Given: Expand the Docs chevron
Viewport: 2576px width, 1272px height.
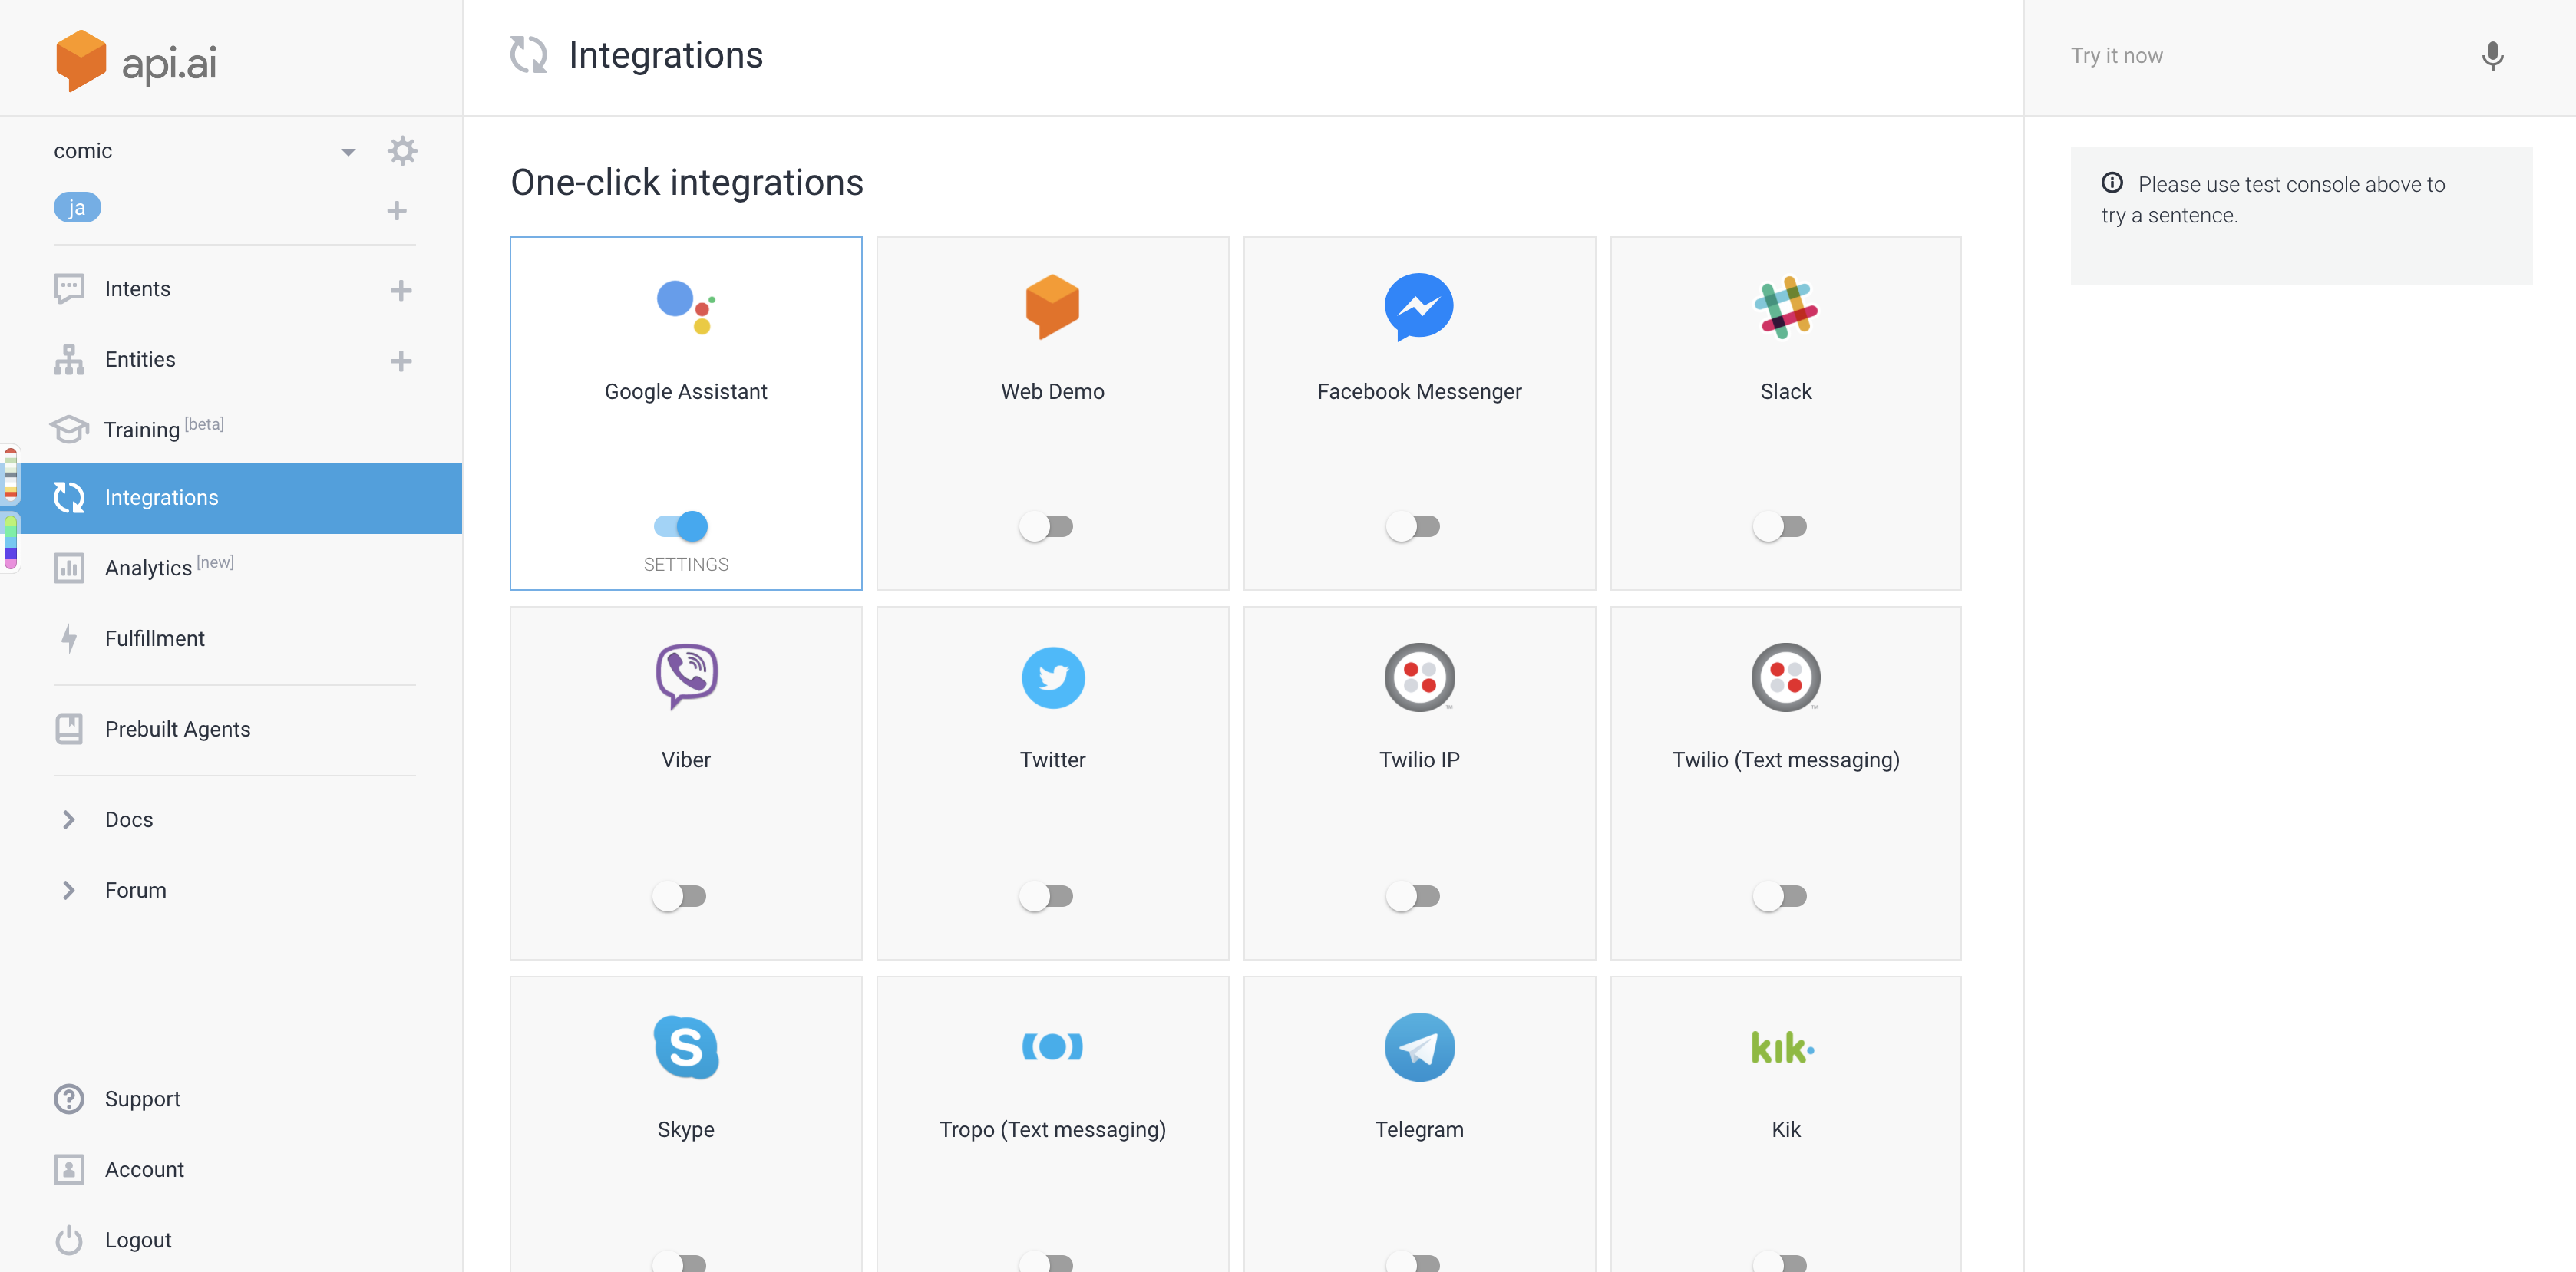Looking at the screenshot, I should 68,819.
